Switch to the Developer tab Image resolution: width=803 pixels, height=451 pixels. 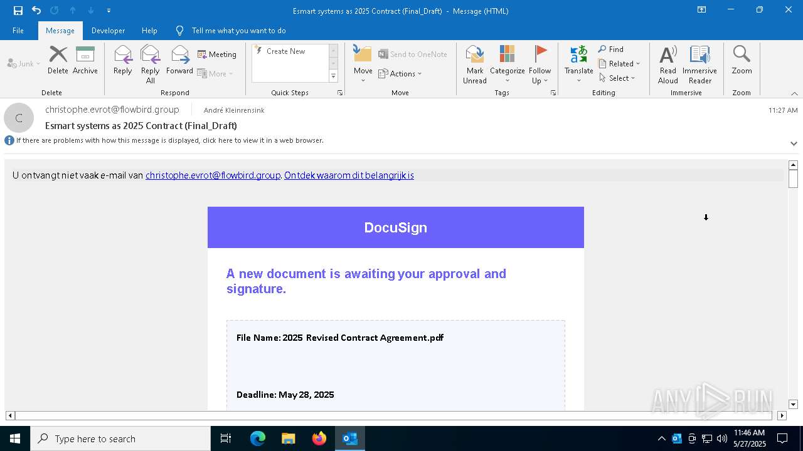(x=108, y=31)
